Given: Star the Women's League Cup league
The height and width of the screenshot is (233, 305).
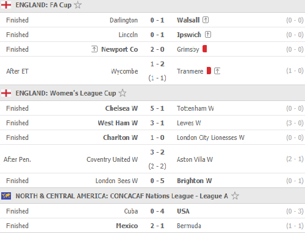Looking at the screenshot, I should point(123,93).
